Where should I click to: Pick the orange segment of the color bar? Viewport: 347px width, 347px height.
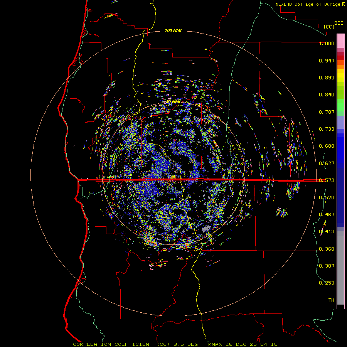pos(340,67)
